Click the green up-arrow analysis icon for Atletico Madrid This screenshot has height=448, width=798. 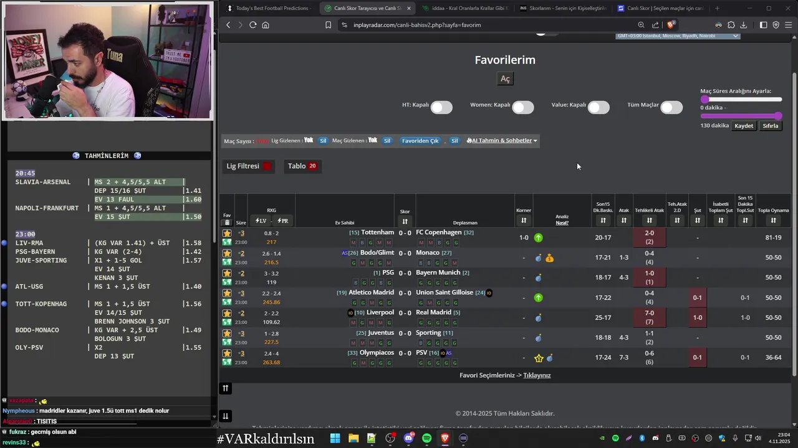tap(539, 297)
